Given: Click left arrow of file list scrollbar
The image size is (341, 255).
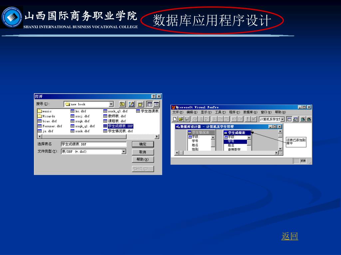Looking at the screenshot, I should (x=40, y=136).
